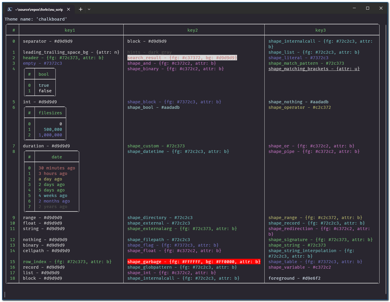Open the new tab profile dropdown arrow
The width and height of the screenshot is (390, 302).
89,9
